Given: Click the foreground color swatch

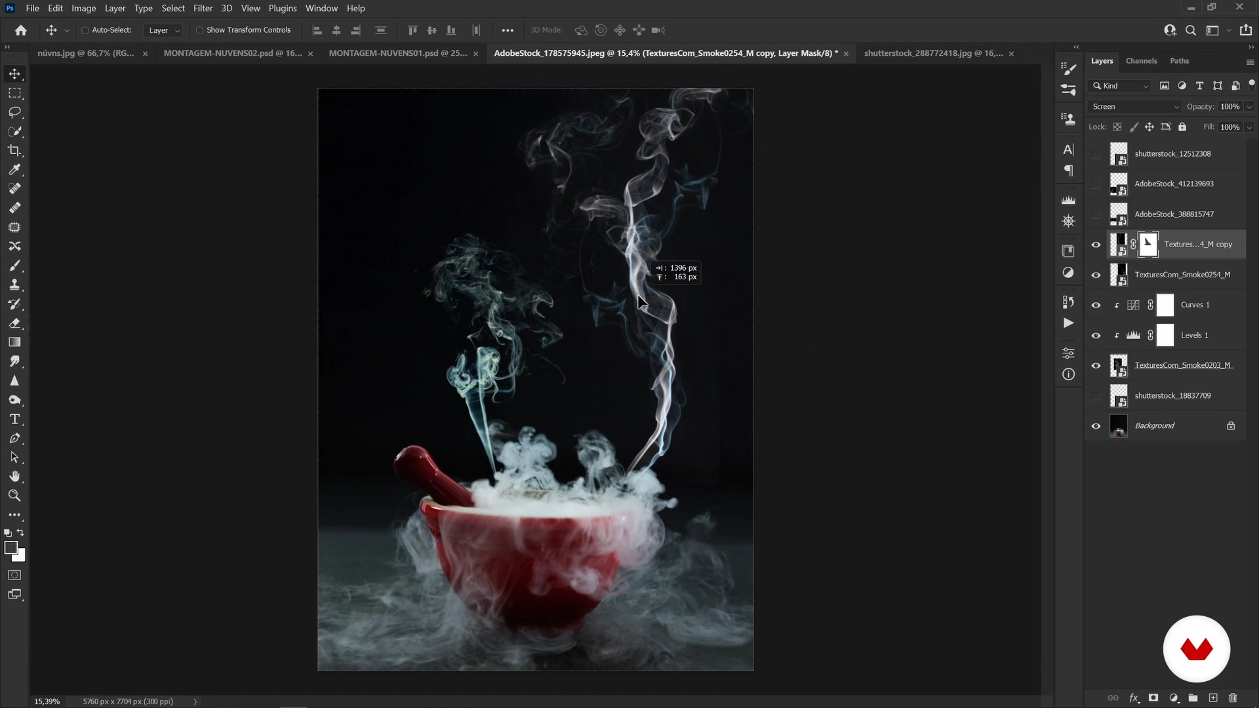Looking at the screenshot, I should (x=10, y=548).
